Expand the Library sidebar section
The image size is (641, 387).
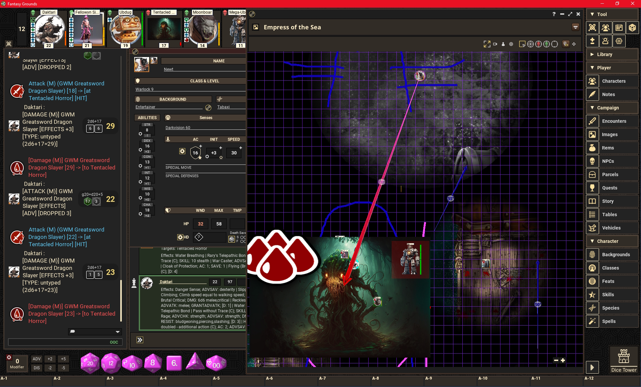tap(612, 54)
